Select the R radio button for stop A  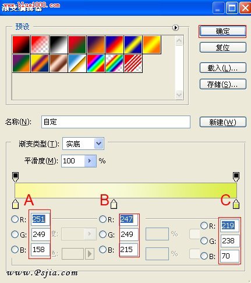click(x=15, y=219)
